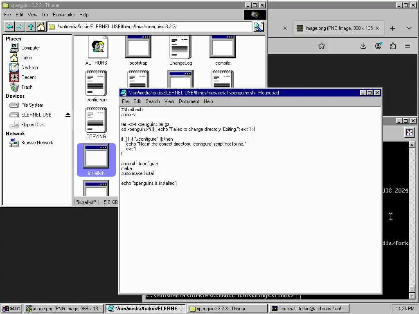Click Thunar location path field
The image size is (419, 314).
(x=150, y=27)
